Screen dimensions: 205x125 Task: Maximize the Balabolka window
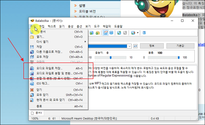pos(182,21)
